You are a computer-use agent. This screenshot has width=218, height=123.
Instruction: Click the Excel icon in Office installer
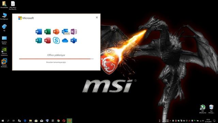47,32
